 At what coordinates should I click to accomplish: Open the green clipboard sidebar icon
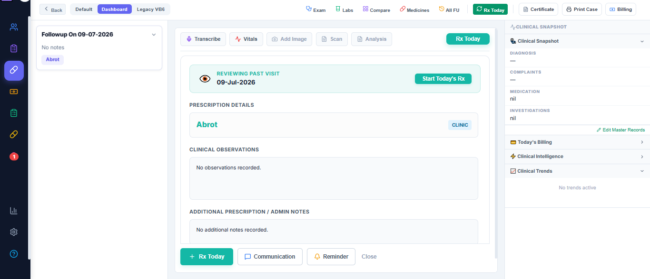[x=14, y=113]
